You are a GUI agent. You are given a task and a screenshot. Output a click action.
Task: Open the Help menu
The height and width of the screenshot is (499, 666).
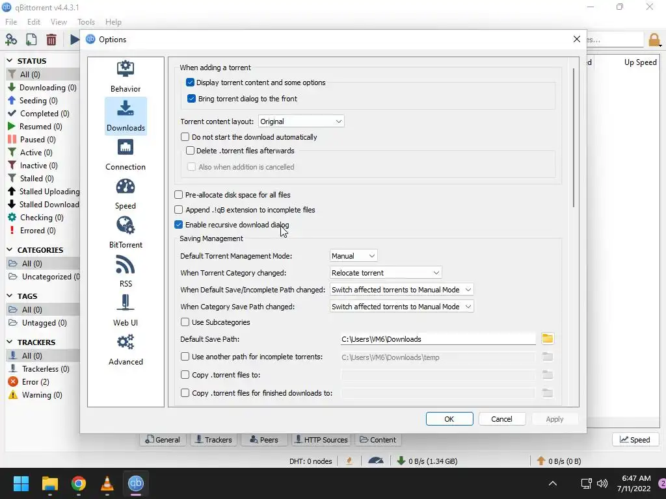click(x=113, y=21)
